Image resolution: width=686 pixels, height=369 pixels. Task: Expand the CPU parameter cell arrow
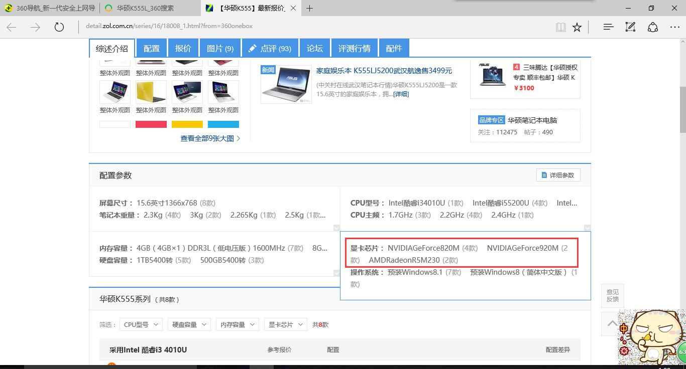[587, 228]
